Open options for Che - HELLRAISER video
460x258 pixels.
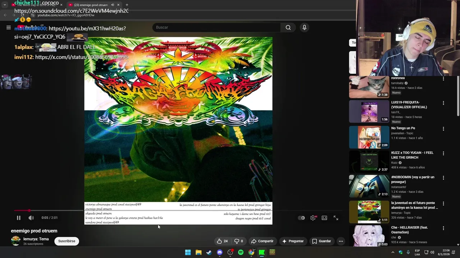[x=443, y=228]
